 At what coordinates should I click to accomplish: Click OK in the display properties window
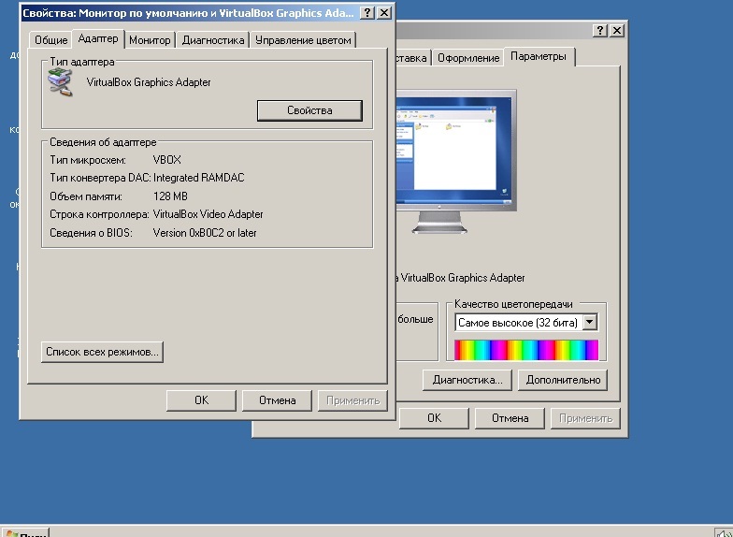coord(434,417)
